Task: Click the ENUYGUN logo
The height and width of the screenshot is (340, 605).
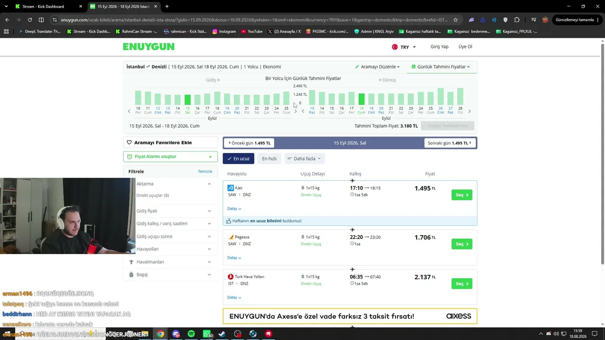Action: 148,47
